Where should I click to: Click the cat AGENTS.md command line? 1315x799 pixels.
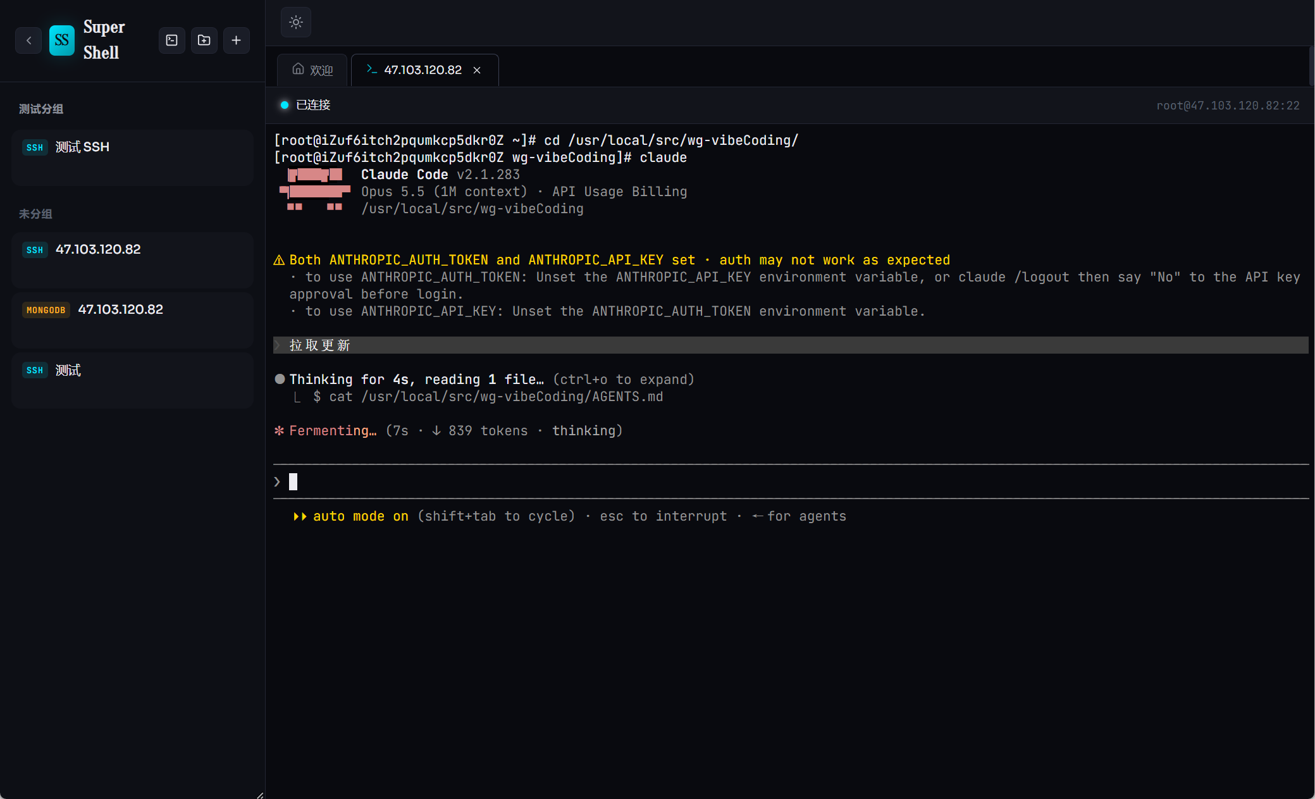(488, 397)
